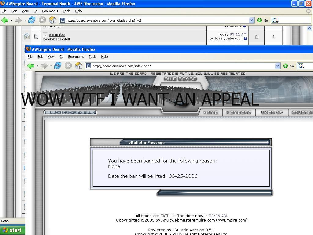Open Back history dropdown in front AWEmpire Board window
Viewport: 313px width, 235px height.
click(x=37, y=66)
